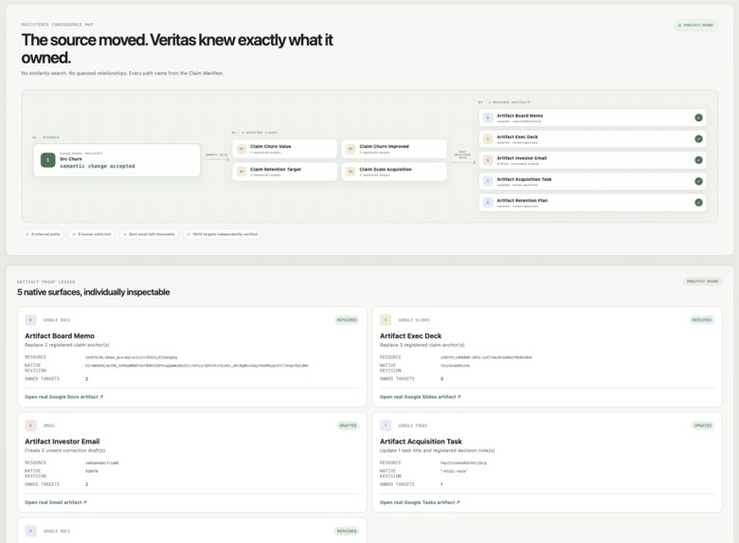Click green checkmark on map's Artifact Exec Deck row
739x543 pixels.
[698, 139]
